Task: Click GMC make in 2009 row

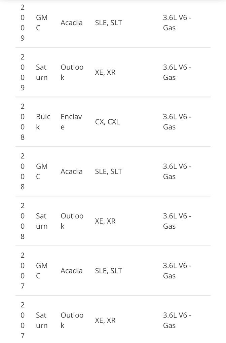Action: pyautogui.click(x=42, y=23)
